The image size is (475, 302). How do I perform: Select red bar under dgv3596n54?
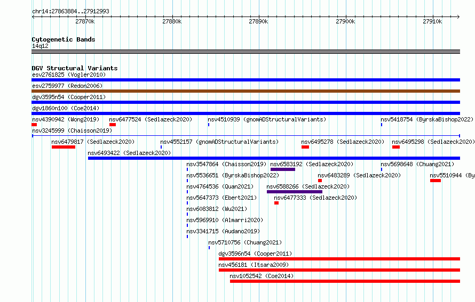pos(339,259)
